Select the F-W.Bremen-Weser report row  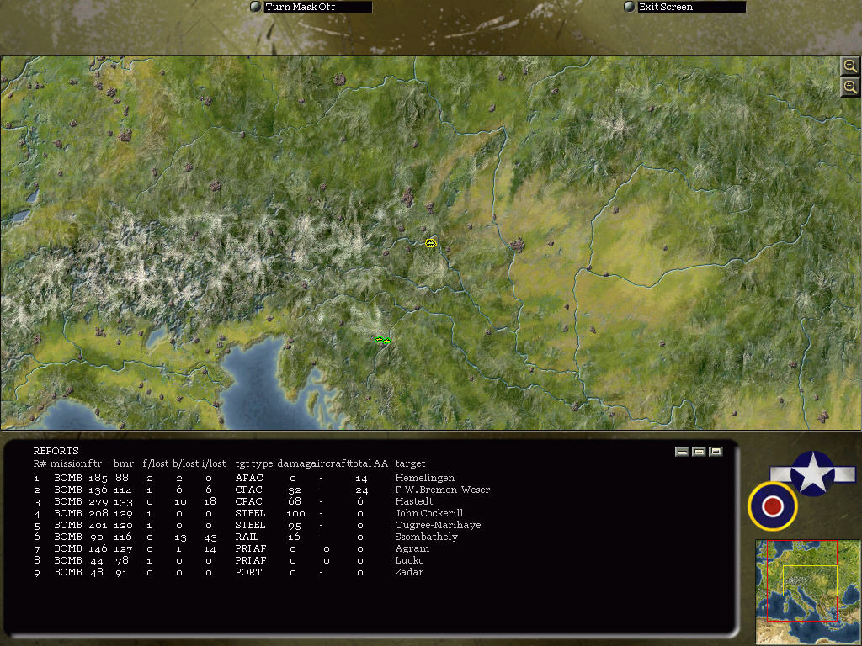pyautogui.click(x=262, y=490)
